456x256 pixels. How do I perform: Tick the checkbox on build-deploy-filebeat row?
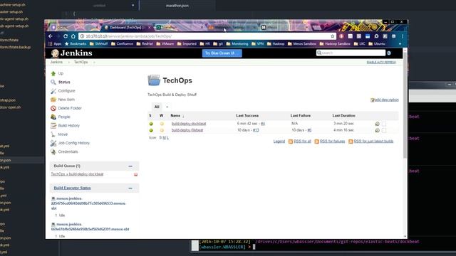(x=384, y=130)
